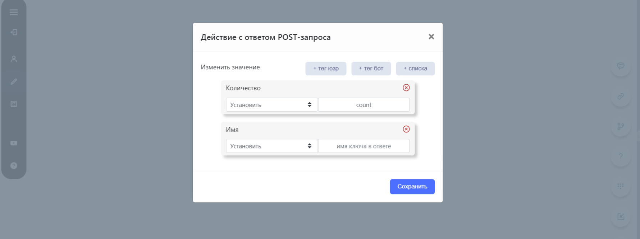Click the grid dots icon on the right

[x=621, y=186]
